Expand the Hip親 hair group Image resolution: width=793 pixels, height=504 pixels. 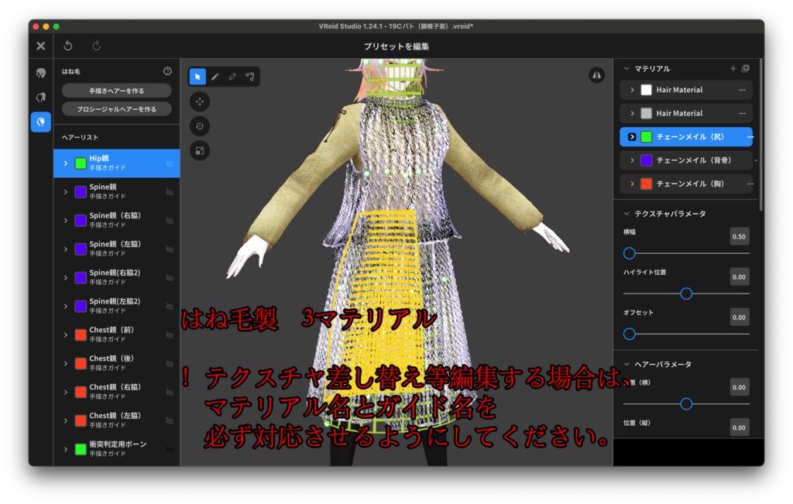(x=65, y=163)
